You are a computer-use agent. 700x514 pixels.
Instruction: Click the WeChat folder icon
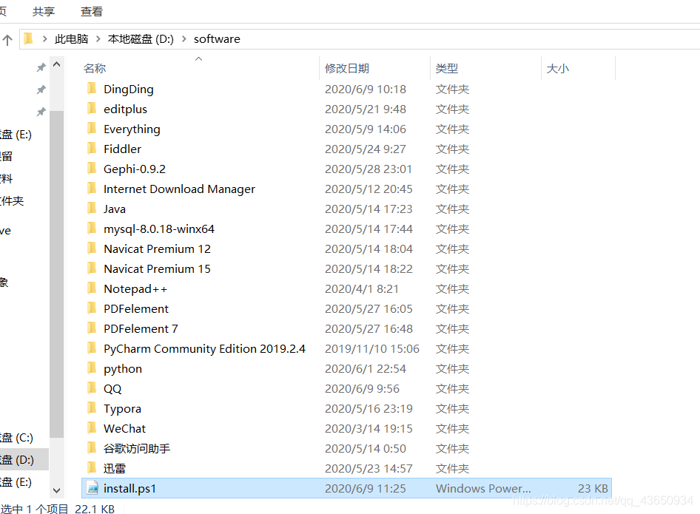tap(92, 428)
